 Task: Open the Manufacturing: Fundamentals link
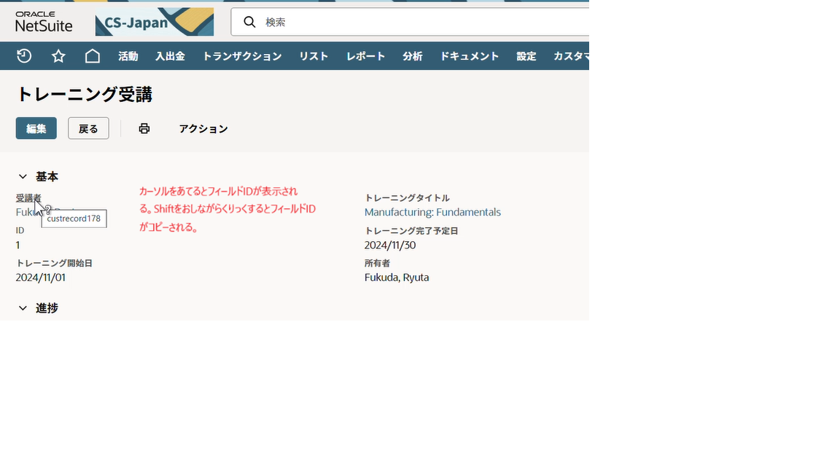(x=432, y=212)
